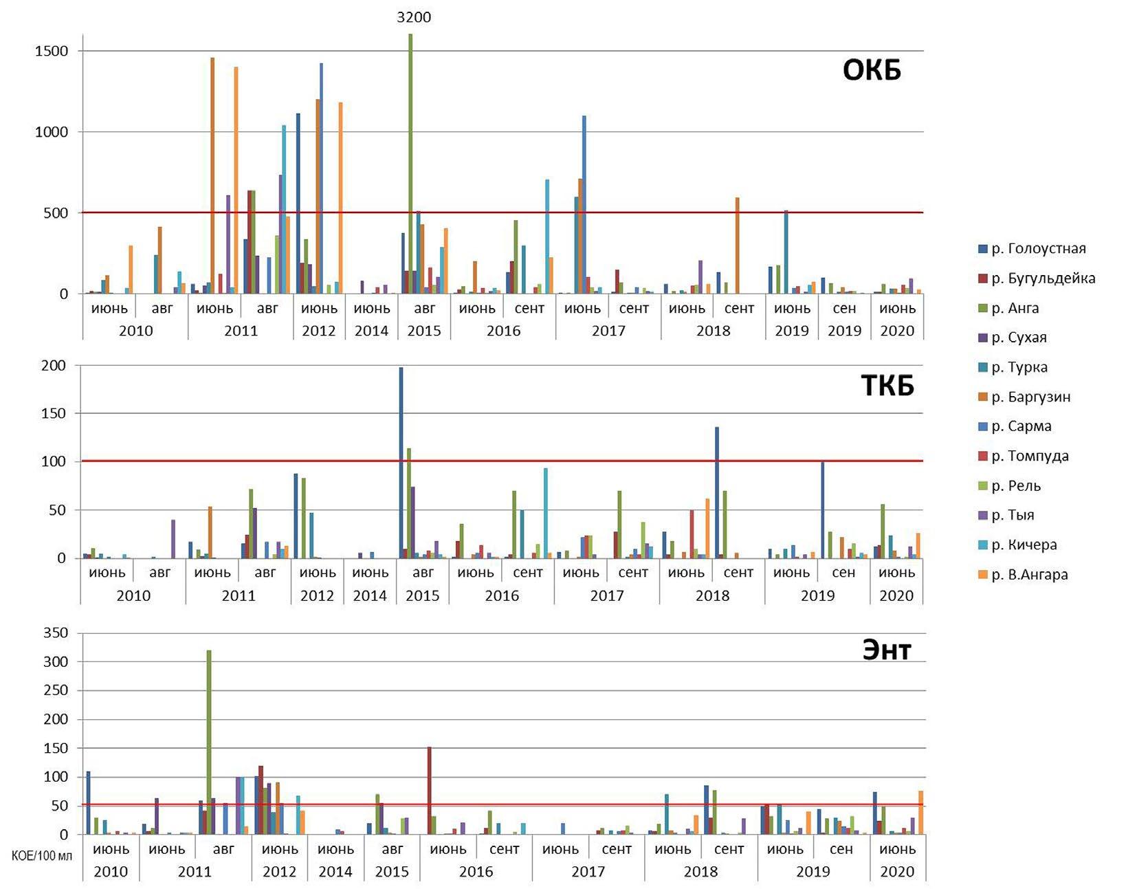Click the tallest green bar in Энт chart

click(209, 741)
